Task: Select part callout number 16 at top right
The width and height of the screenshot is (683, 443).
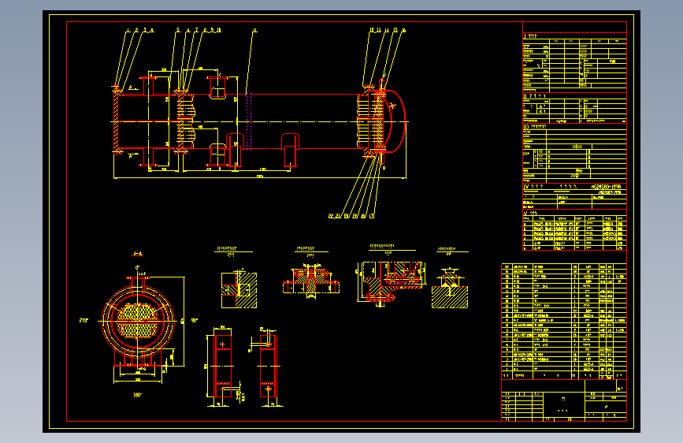Action: pyautogui.click(x=403, y=30)
